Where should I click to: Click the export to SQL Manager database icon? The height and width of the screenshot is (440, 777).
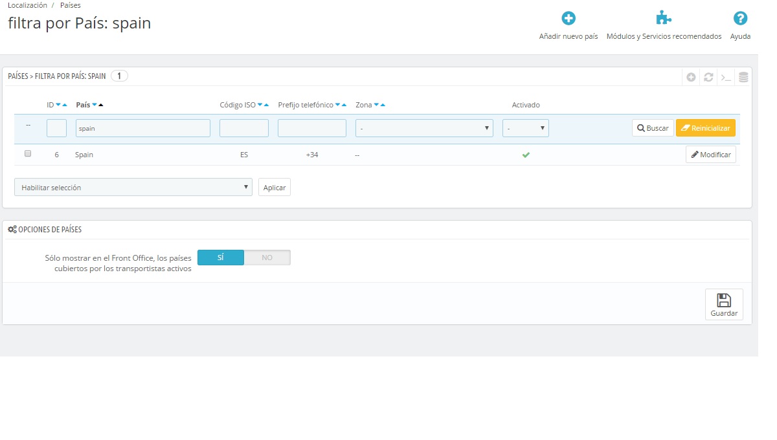743,77
